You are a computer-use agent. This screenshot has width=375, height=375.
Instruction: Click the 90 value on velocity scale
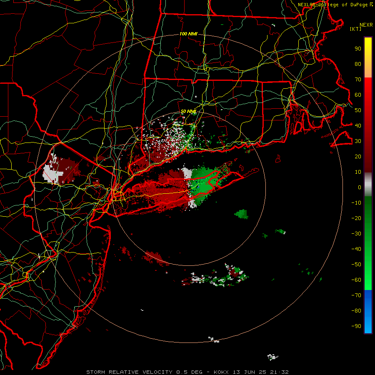pyautogui.click(x=358, y=49)
